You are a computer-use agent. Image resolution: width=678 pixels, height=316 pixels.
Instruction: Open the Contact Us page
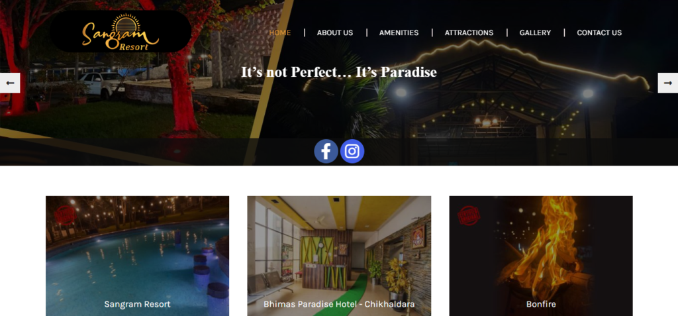coord(599,32)
